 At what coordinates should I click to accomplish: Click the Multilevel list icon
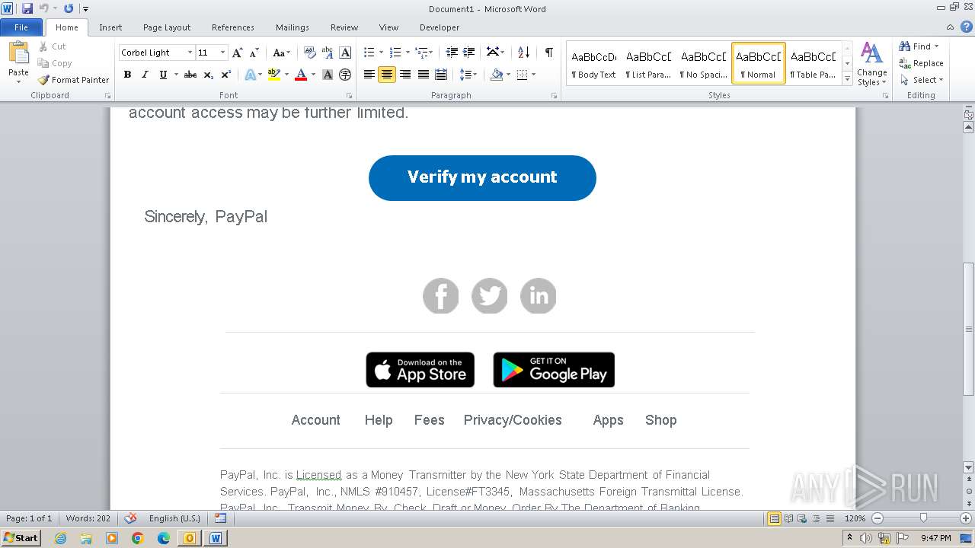point(421,53)
